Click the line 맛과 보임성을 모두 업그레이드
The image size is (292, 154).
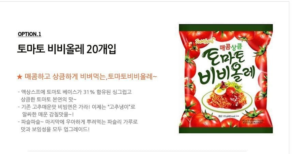pyautogui.click(x=55, y=129)
